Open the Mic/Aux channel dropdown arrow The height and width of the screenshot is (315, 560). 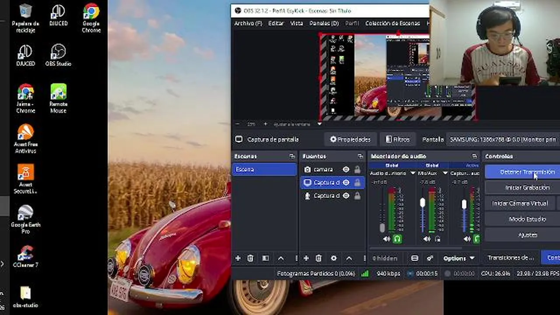coord(445,173)
